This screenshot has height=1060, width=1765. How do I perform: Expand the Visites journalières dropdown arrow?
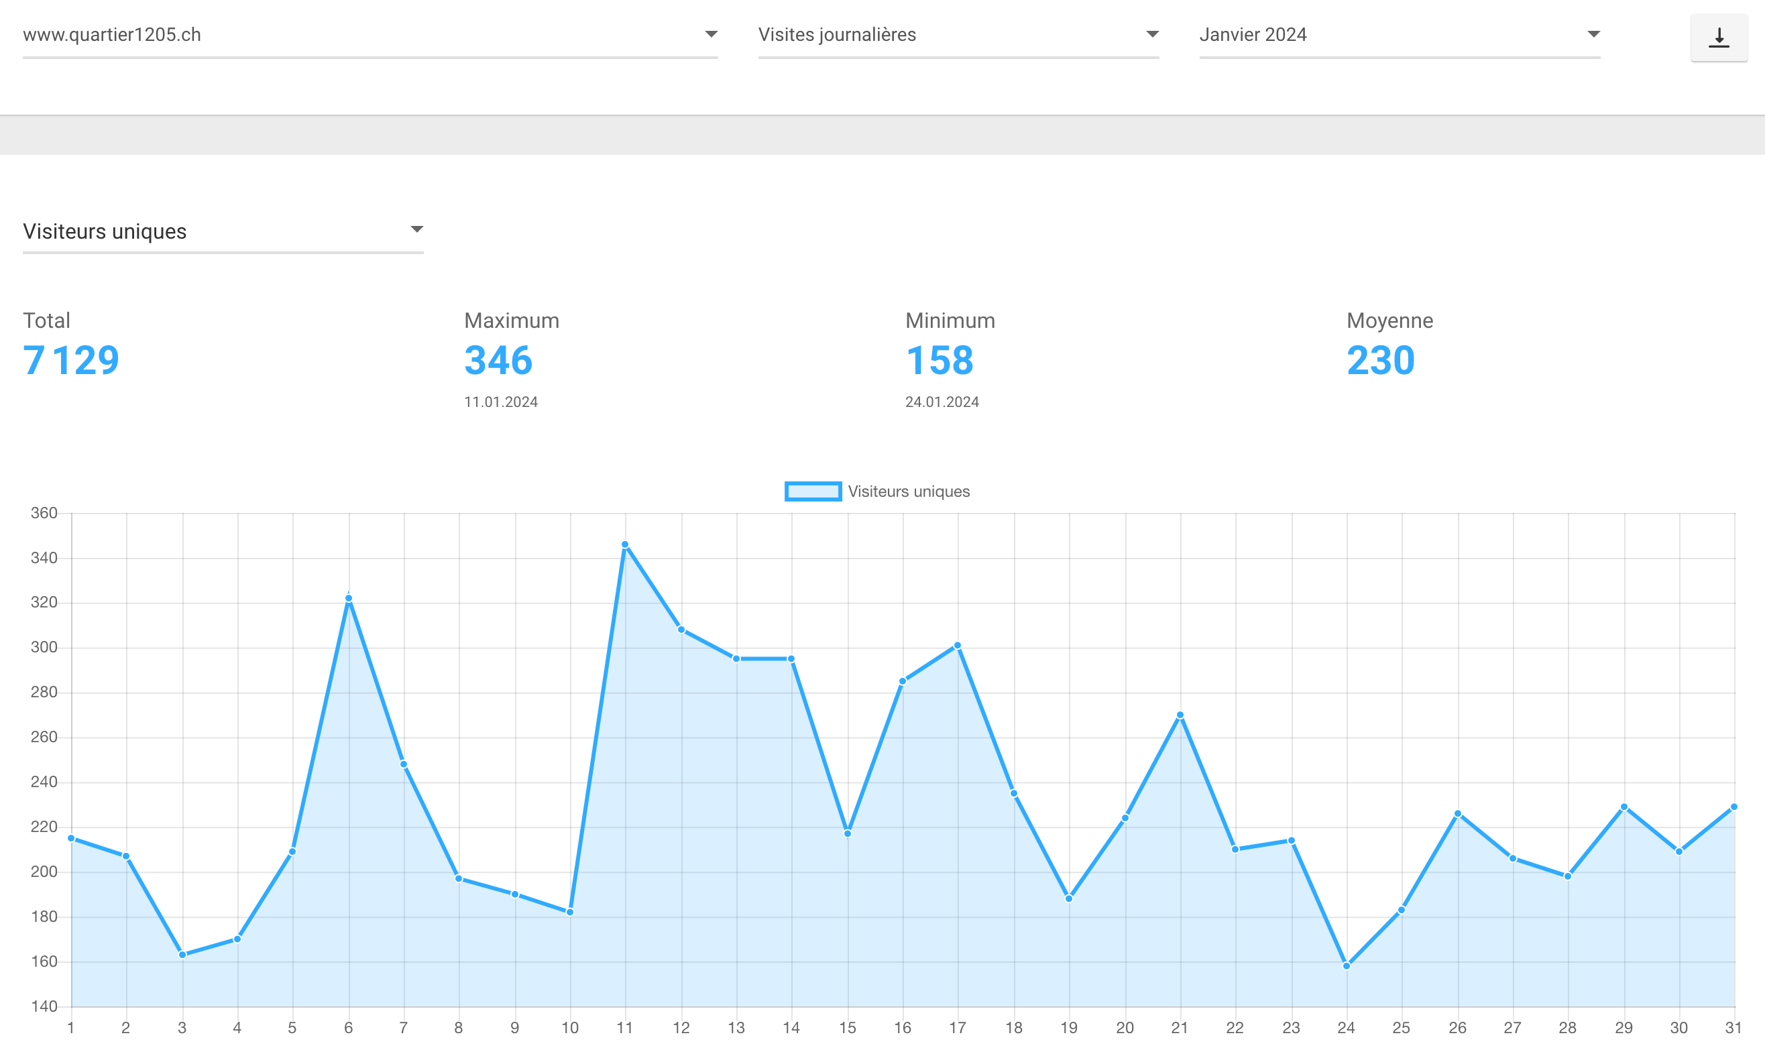pos(1151,34)
